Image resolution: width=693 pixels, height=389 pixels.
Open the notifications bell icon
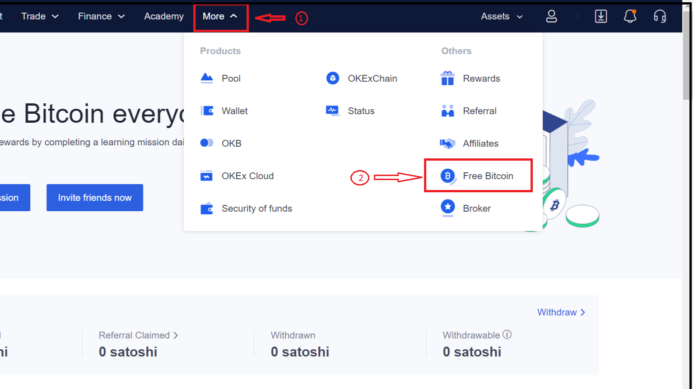[x=630, y=16]
